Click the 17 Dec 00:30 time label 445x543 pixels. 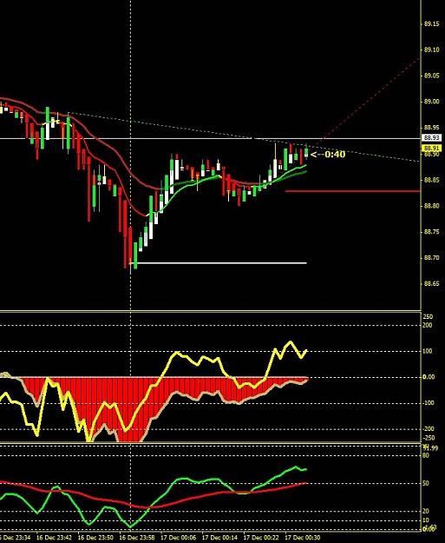tap(303, 538)
